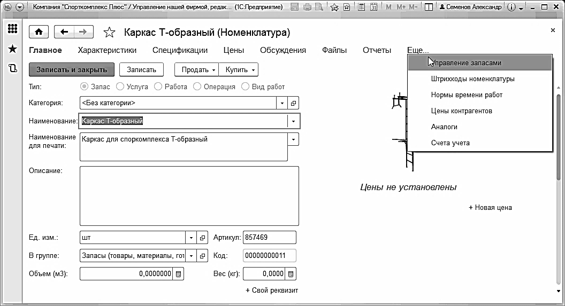The height and width of the screenshot is (306, 565).
Task: Expand the Категория dropdown arrow
Action: click(282, 103)
